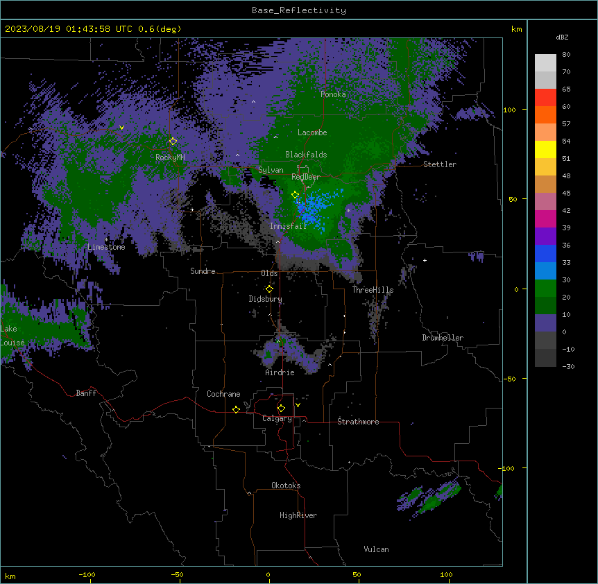This screenshot has width=598, height=584.
Task: Click the Lacombe city label
Action: (x=312, y=132)
